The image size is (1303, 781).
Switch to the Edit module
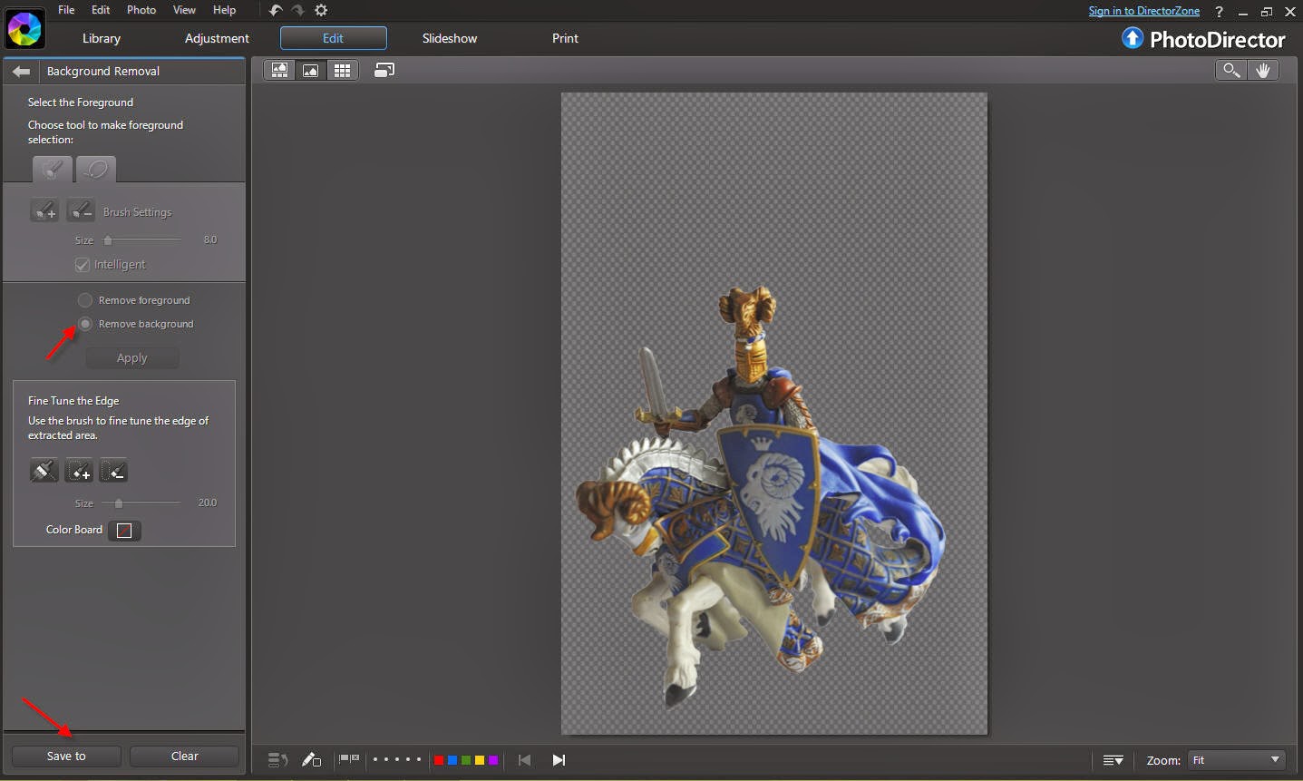pos(334,38)
